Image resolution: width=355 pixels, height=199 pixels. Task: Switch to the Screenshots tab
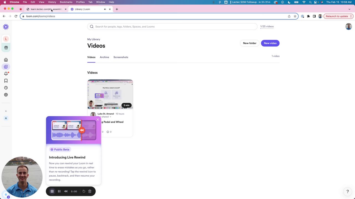(x=121, y=57)
